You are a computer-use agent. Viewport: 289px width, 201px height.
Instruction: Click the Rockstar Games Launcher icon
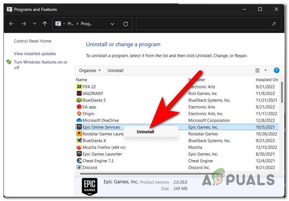coord(79,134)
